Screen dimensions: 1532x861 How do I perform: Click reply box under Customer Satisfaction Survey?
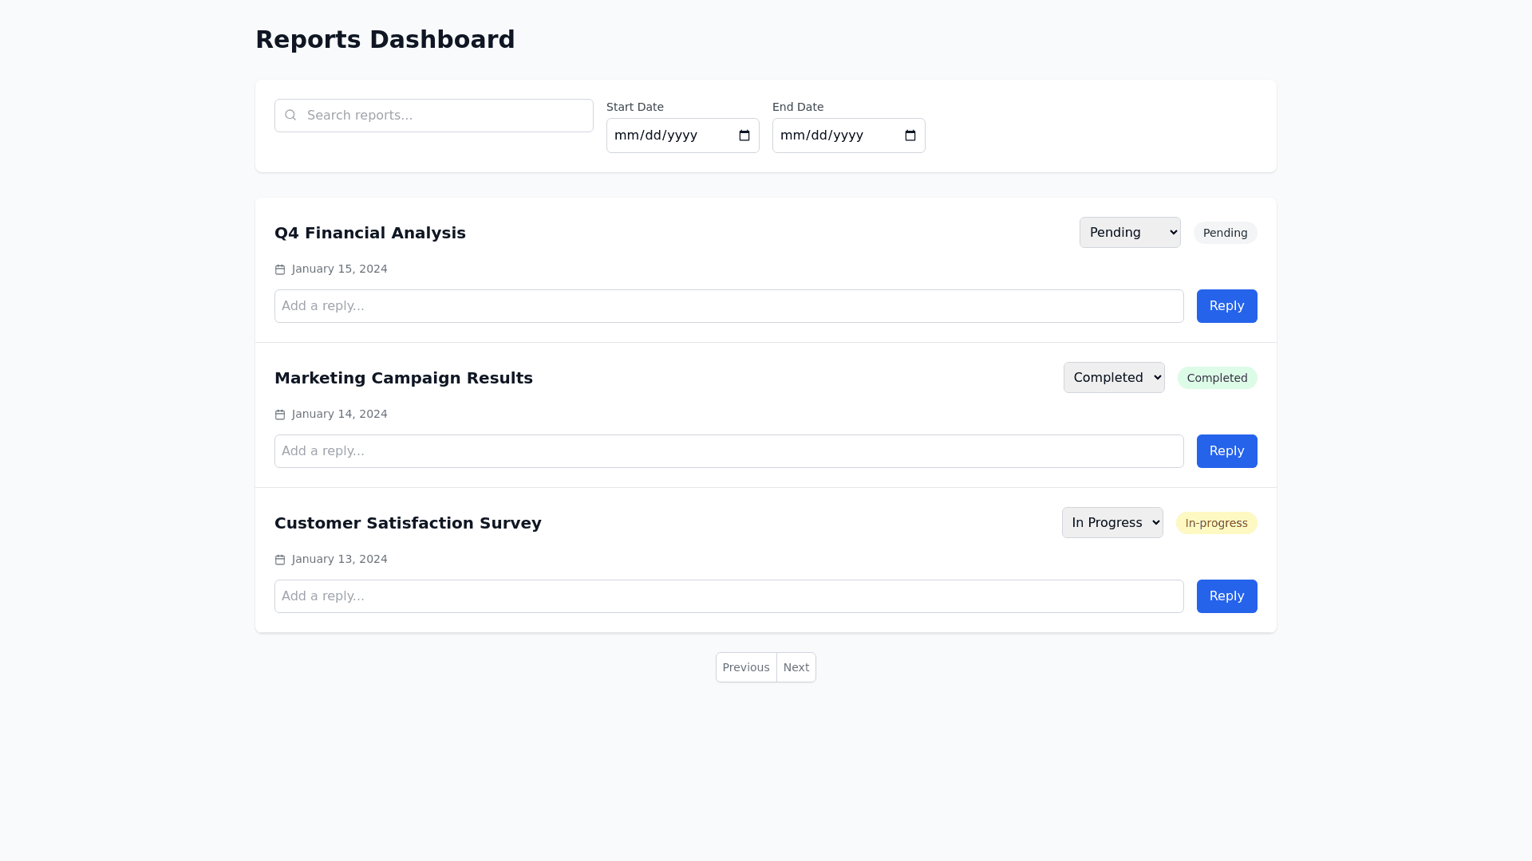coord(728,596)
